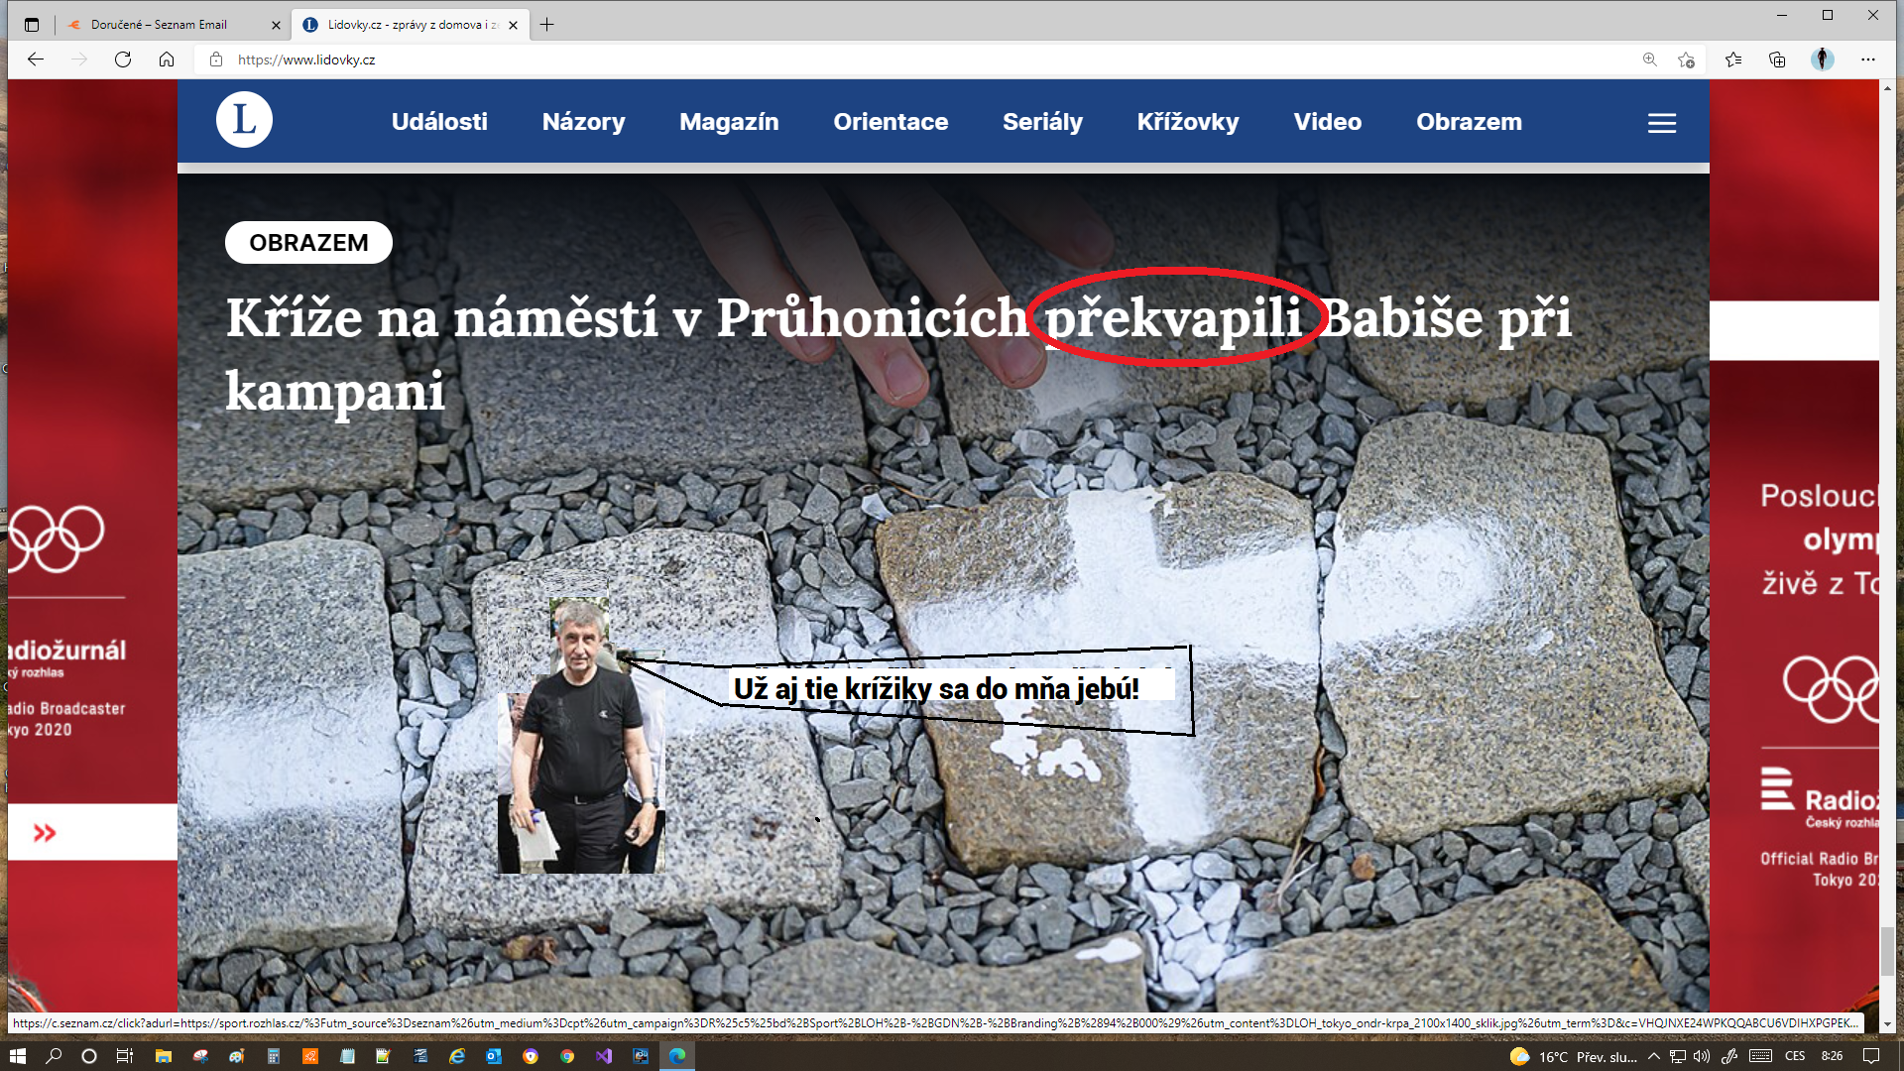Add page to favorites star icon
1904x1071 pixels.
coord(1686,59)
